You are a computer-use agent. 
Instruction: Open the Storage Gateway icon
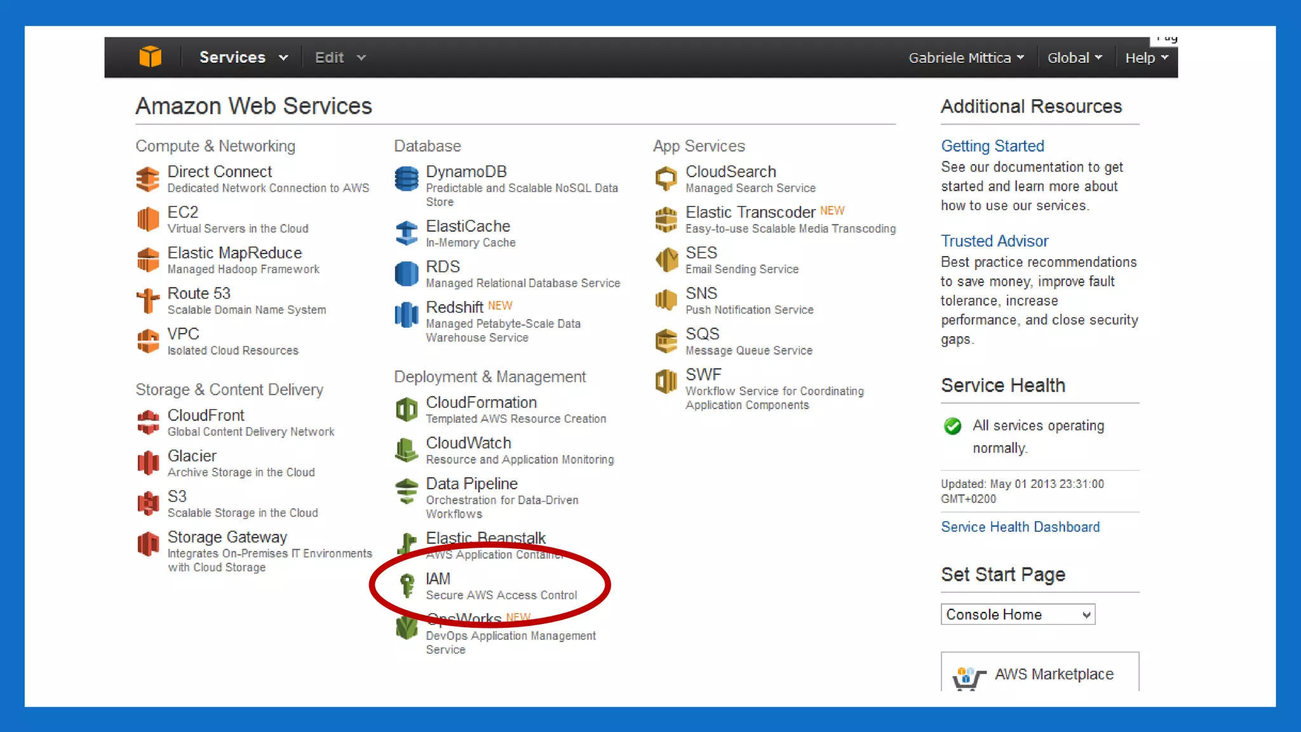(x=148, y=545)
